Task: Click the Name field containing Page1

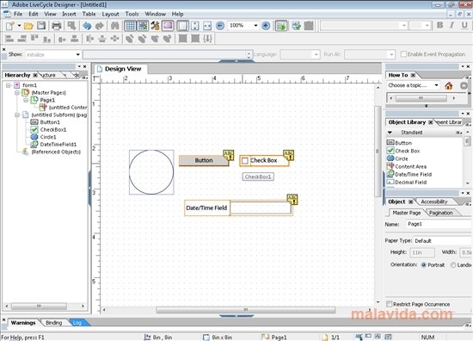Action: 439,224
